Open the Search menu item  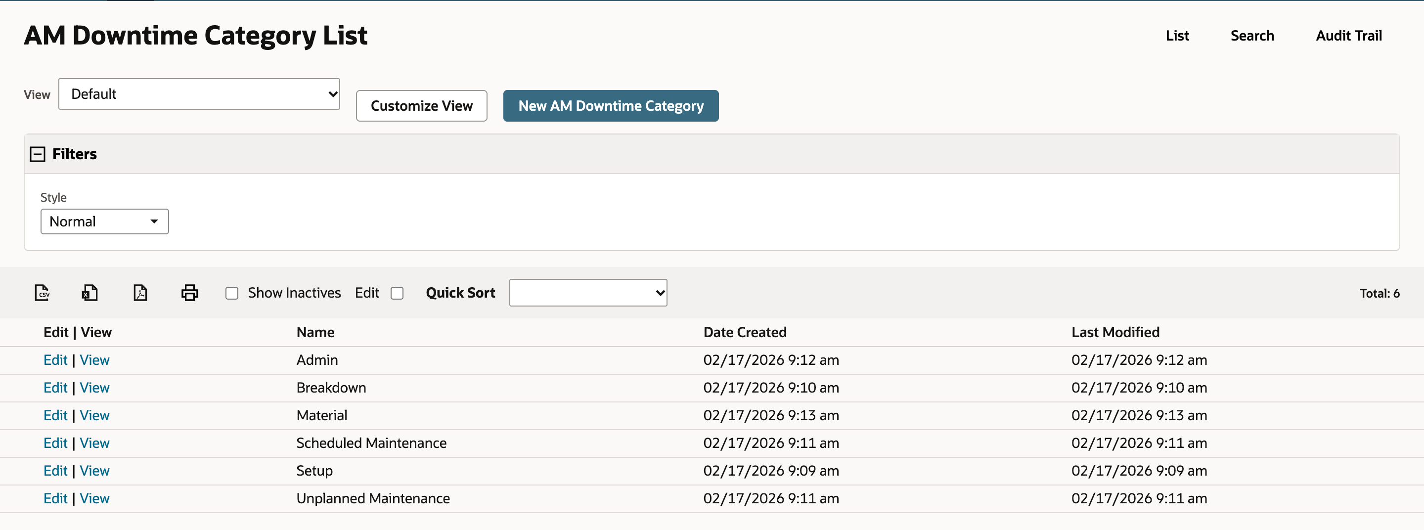(x=1252, y=36)
